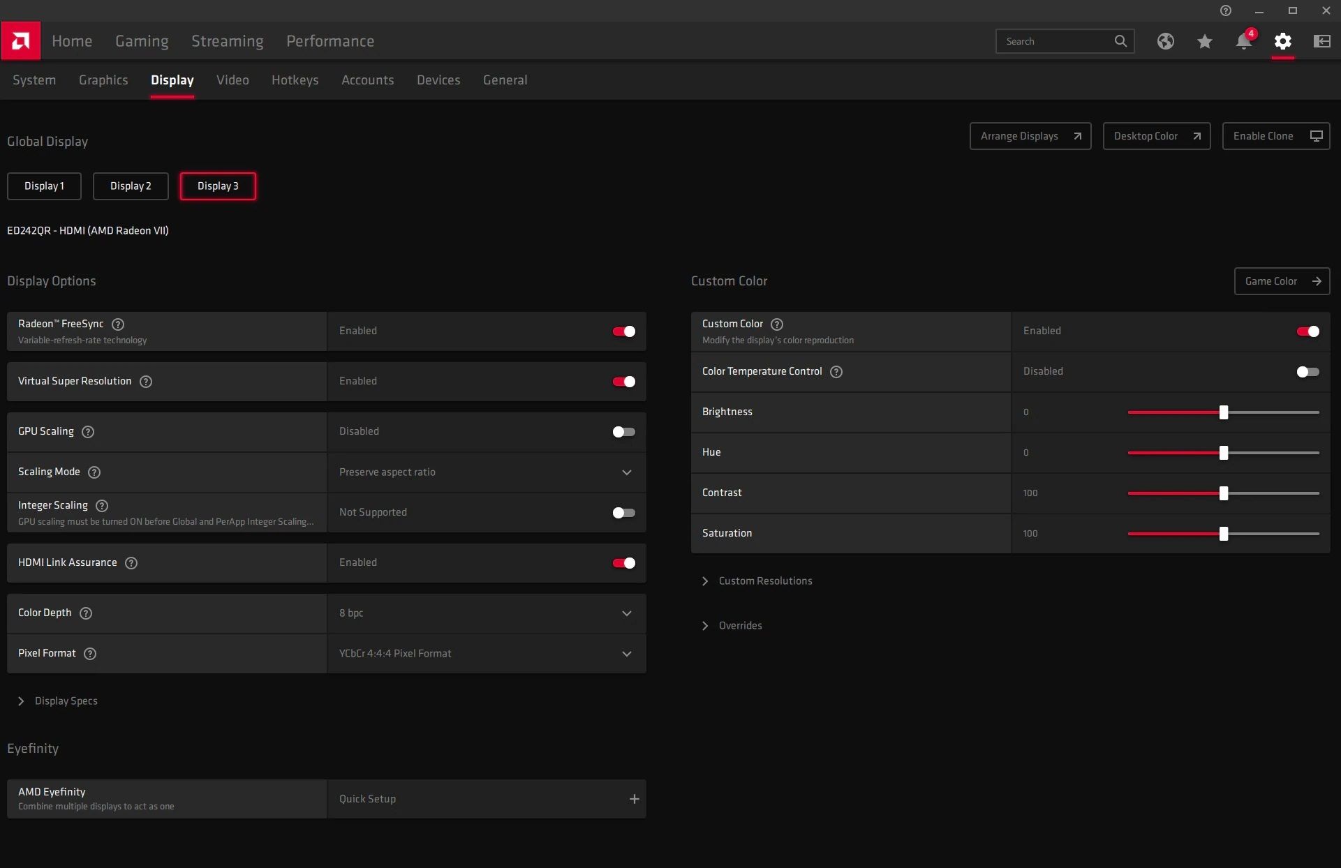Click Game Color button shortcut

[x=1282, y=280]
